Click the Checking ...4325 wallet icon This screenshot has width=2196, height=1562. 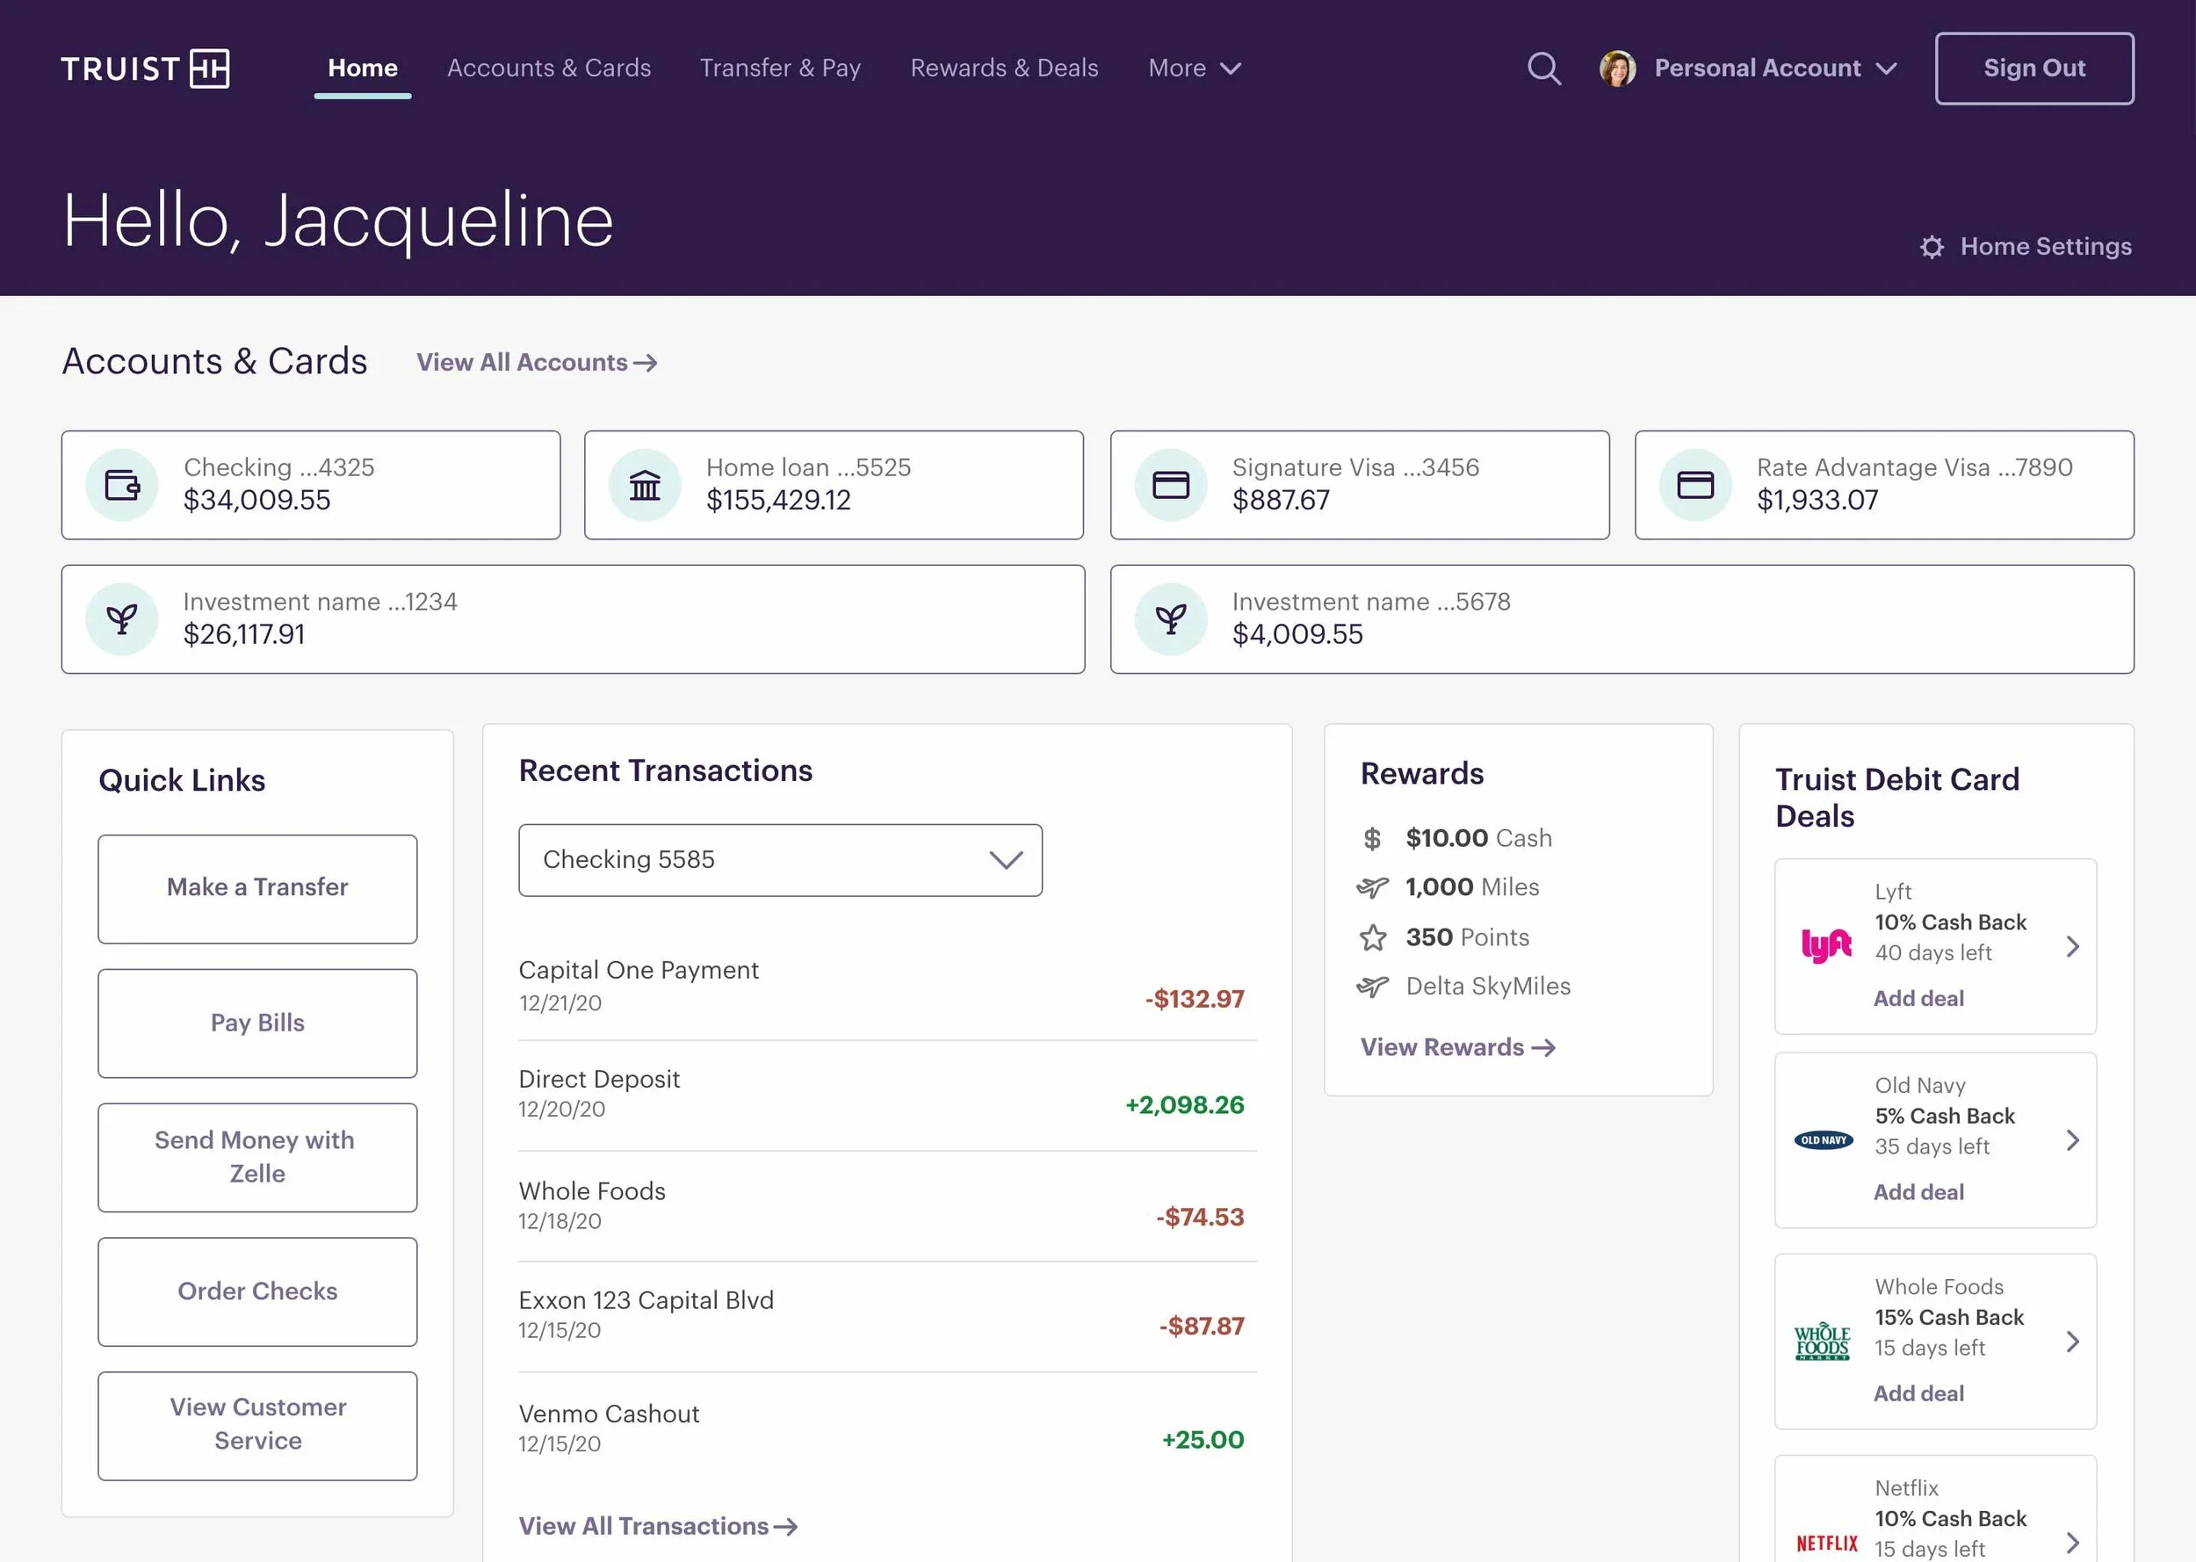[122, 485]
